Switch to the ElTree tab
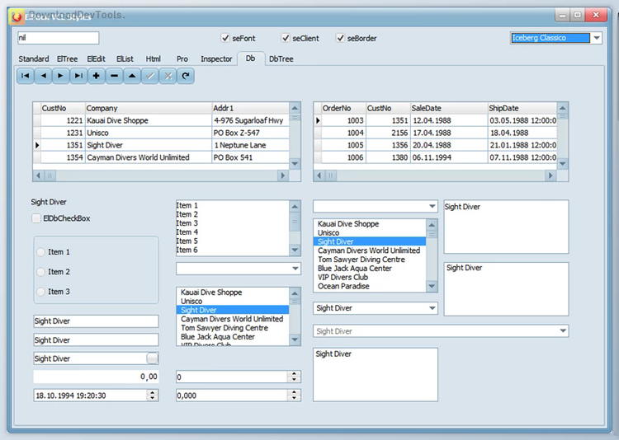619x440 pixels. [67, 59]
